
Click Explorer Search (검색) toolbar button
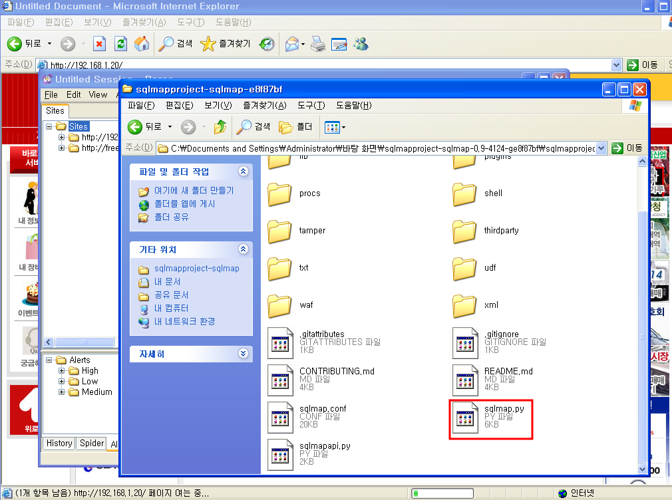coord(253,127)
